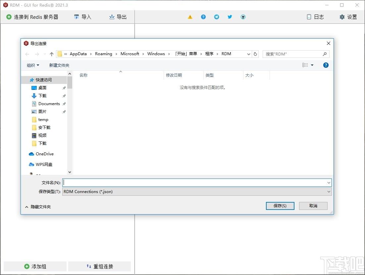
Task: Click 重组连接 regroup connections button
Action: tap(100, 266)
